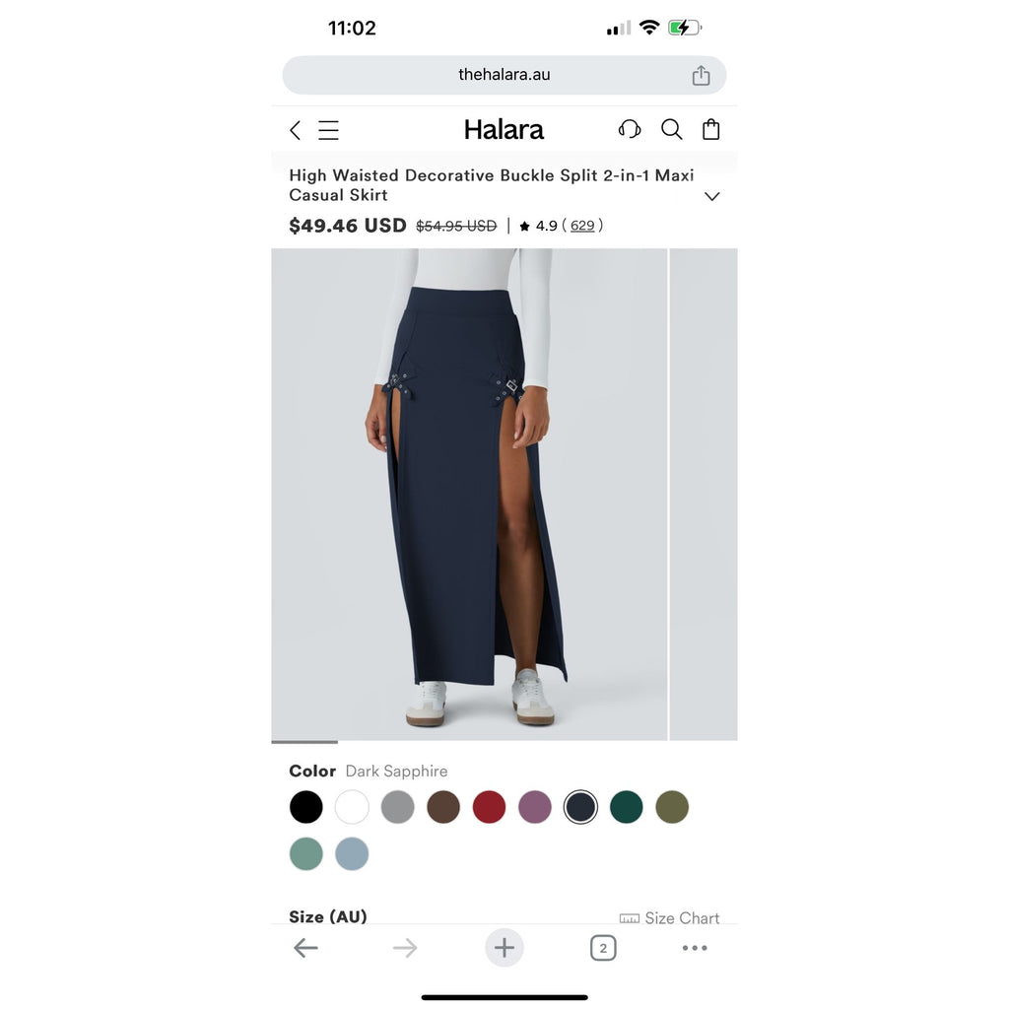Open browser more options dots
The width and height of the screenshot is (1009, 1009).
click(695, 948)
